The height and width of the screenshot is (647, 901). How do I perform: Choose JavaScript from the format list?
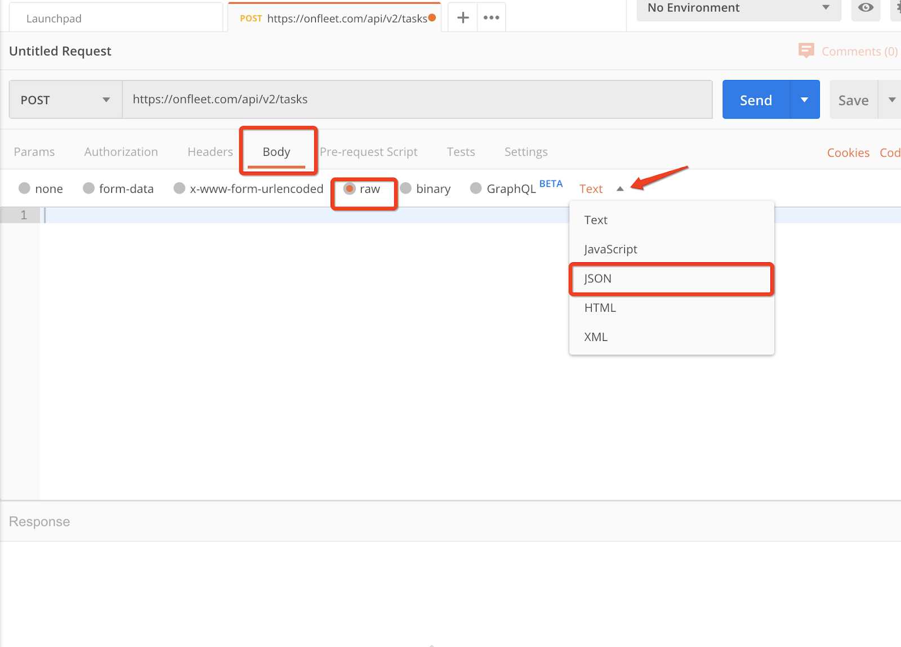point(672,249)
